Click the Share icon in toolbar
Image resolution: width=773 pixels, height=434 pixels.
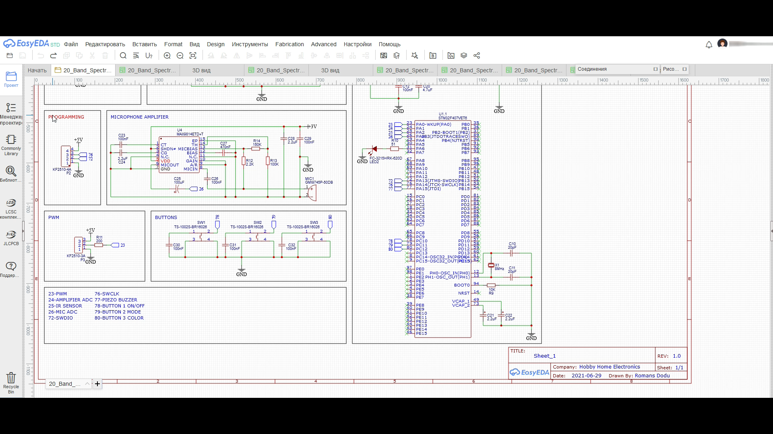477,56
